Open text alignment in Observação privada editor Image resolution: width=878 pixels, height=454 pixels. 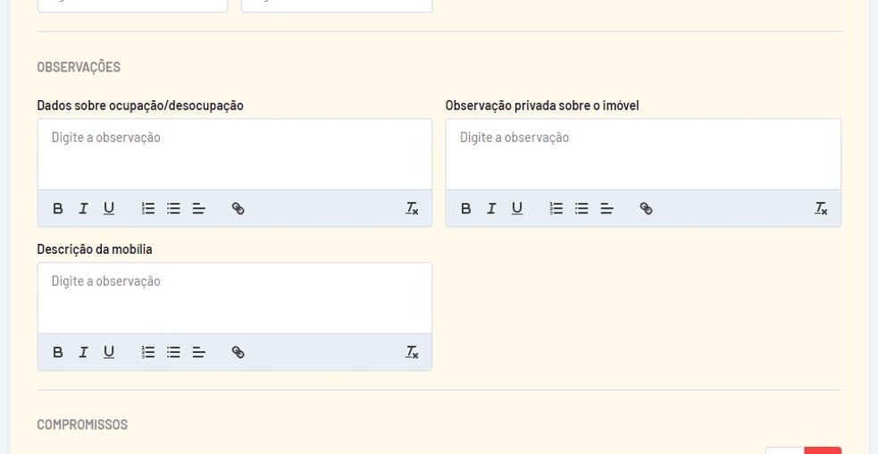click(606, 208)
